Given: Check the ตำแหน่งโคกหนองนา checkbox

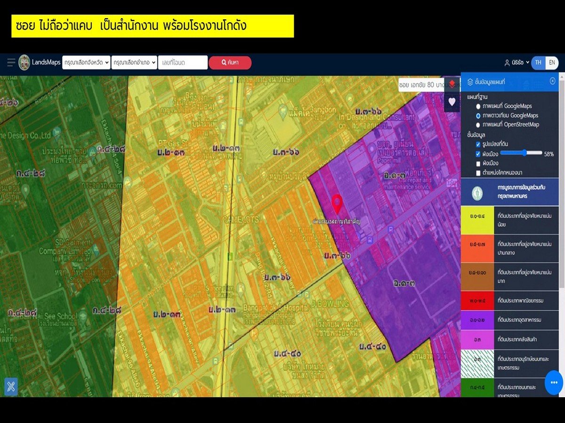Looking at the screenshot, I should (x=478, y=173).
